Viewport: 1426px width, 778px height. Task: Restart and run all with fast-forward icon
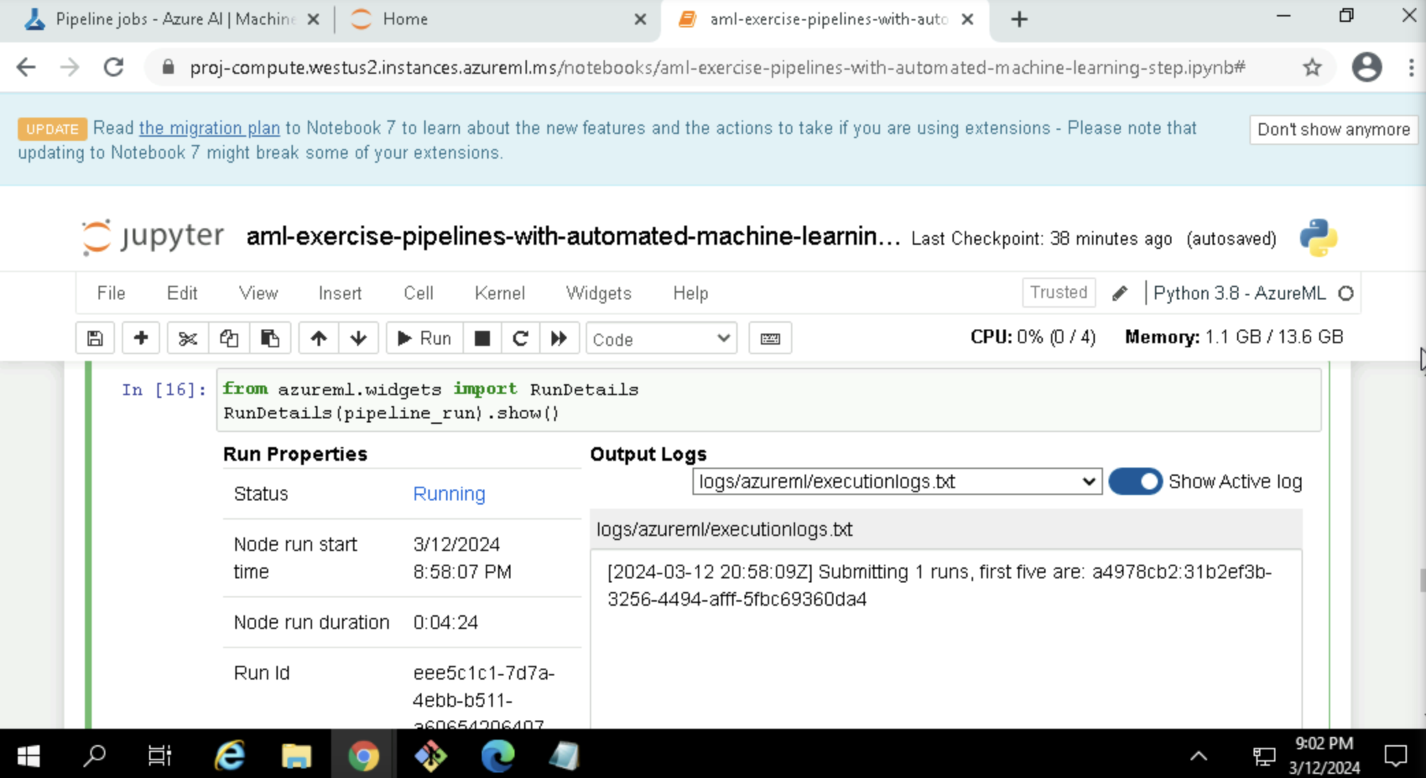click(559, 338)
